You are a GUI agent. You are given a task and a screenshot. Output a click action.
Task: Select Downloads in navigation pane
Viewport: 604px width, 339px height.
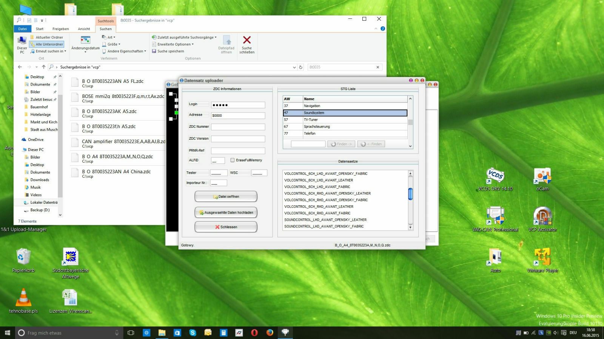40,180
